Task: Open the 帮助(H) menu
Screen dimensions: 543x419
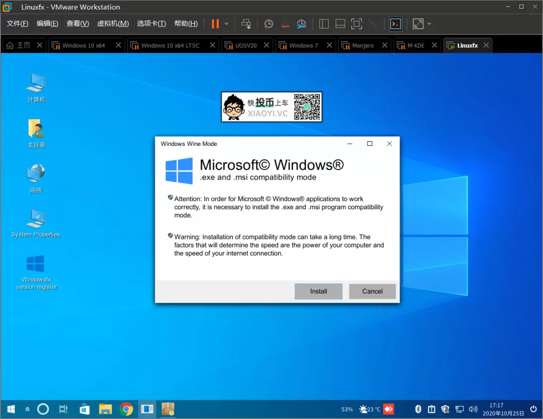Action: [x=186, y=23]
